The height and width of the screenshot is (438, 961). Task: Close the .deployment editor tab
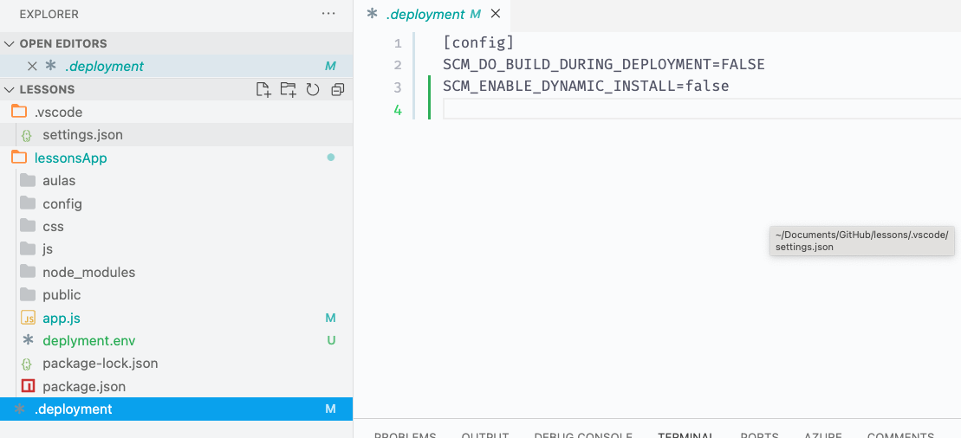tap(496, 14)
